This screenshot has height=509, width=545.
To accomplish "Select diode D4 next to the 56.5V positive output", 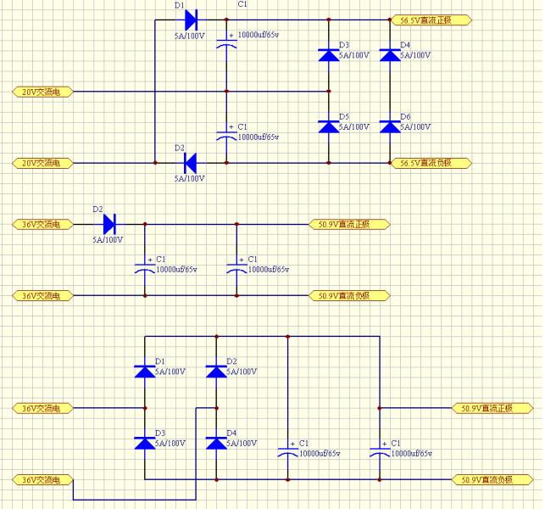I will tap(390, 54).
